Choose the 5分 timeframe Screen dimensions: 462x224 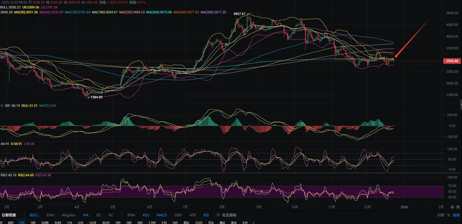pos(80,222)
